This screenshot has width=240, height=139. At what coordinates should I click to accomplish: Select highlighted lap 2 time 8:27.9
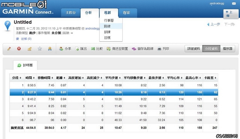click(31, 92)
